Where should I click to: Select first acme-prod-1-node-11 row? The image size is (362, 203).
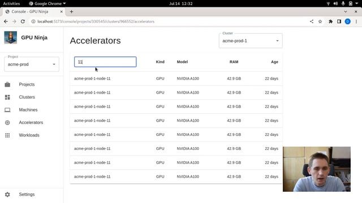tap(176, 78)
